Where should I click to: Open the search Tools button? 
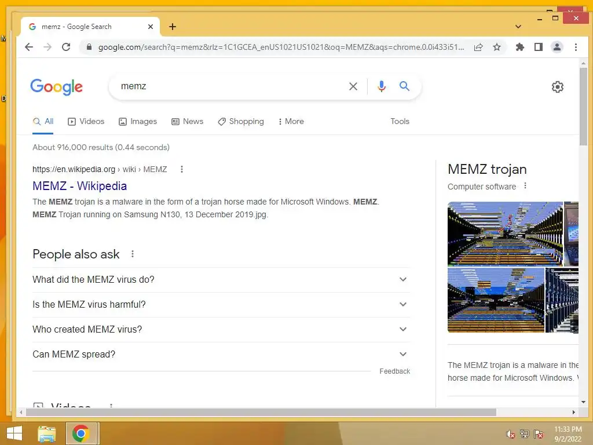click(400, 122)
